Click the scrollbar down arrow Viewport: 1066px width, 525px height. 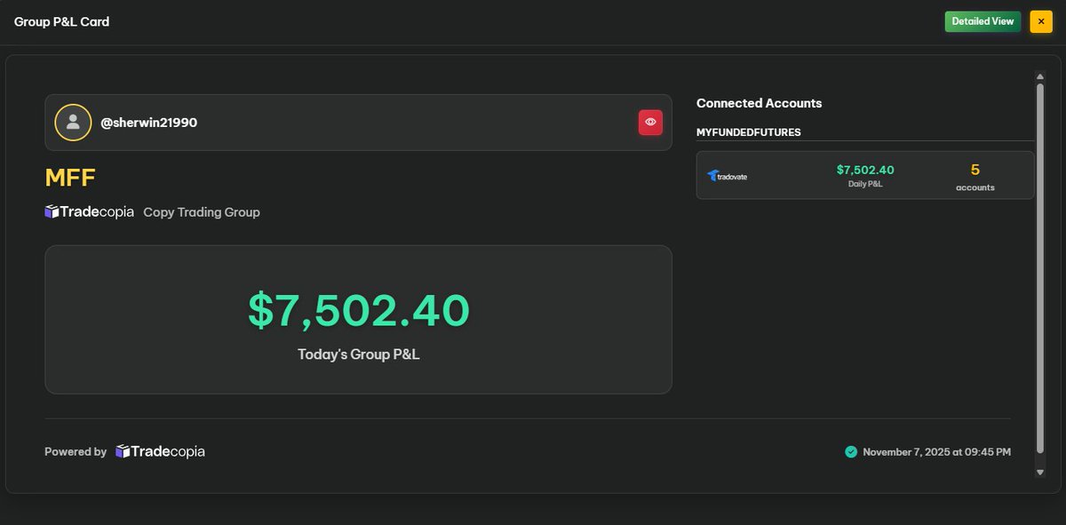[1040, 473]
